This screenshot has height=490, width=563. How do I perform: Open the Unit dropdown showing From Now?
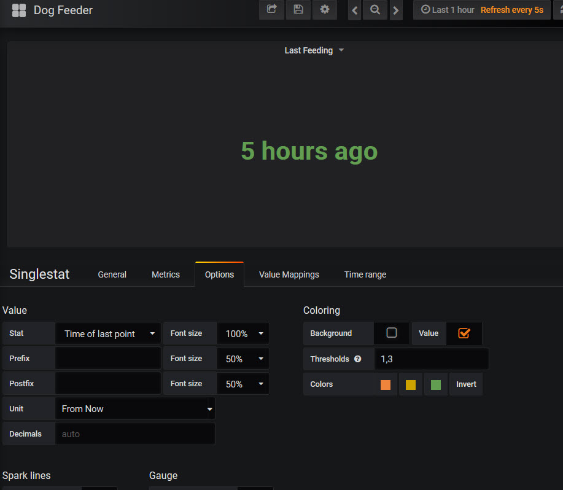coord(135,408)
